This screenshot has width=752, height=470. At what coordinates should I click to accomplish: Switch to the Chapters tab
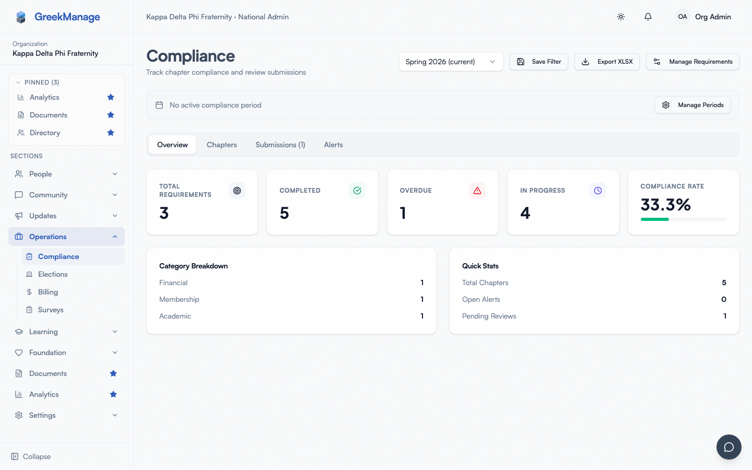pos(222,145)
